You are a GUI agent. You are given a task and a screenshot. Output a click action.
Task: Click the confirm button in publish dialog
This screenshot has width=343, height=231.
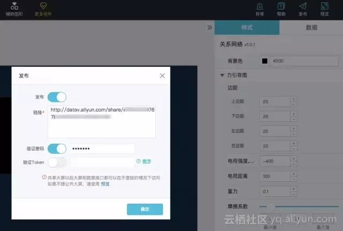point(145,210)
